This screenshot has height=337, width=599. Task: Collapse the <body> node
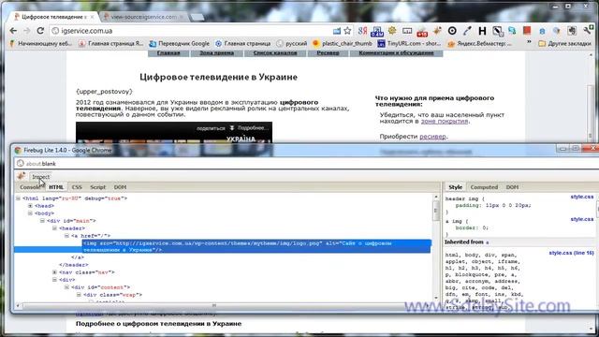pos(30,213)
